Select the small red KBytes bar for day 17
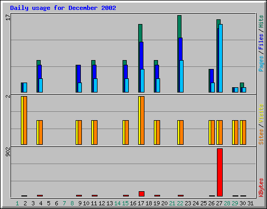 coord(141,194)
